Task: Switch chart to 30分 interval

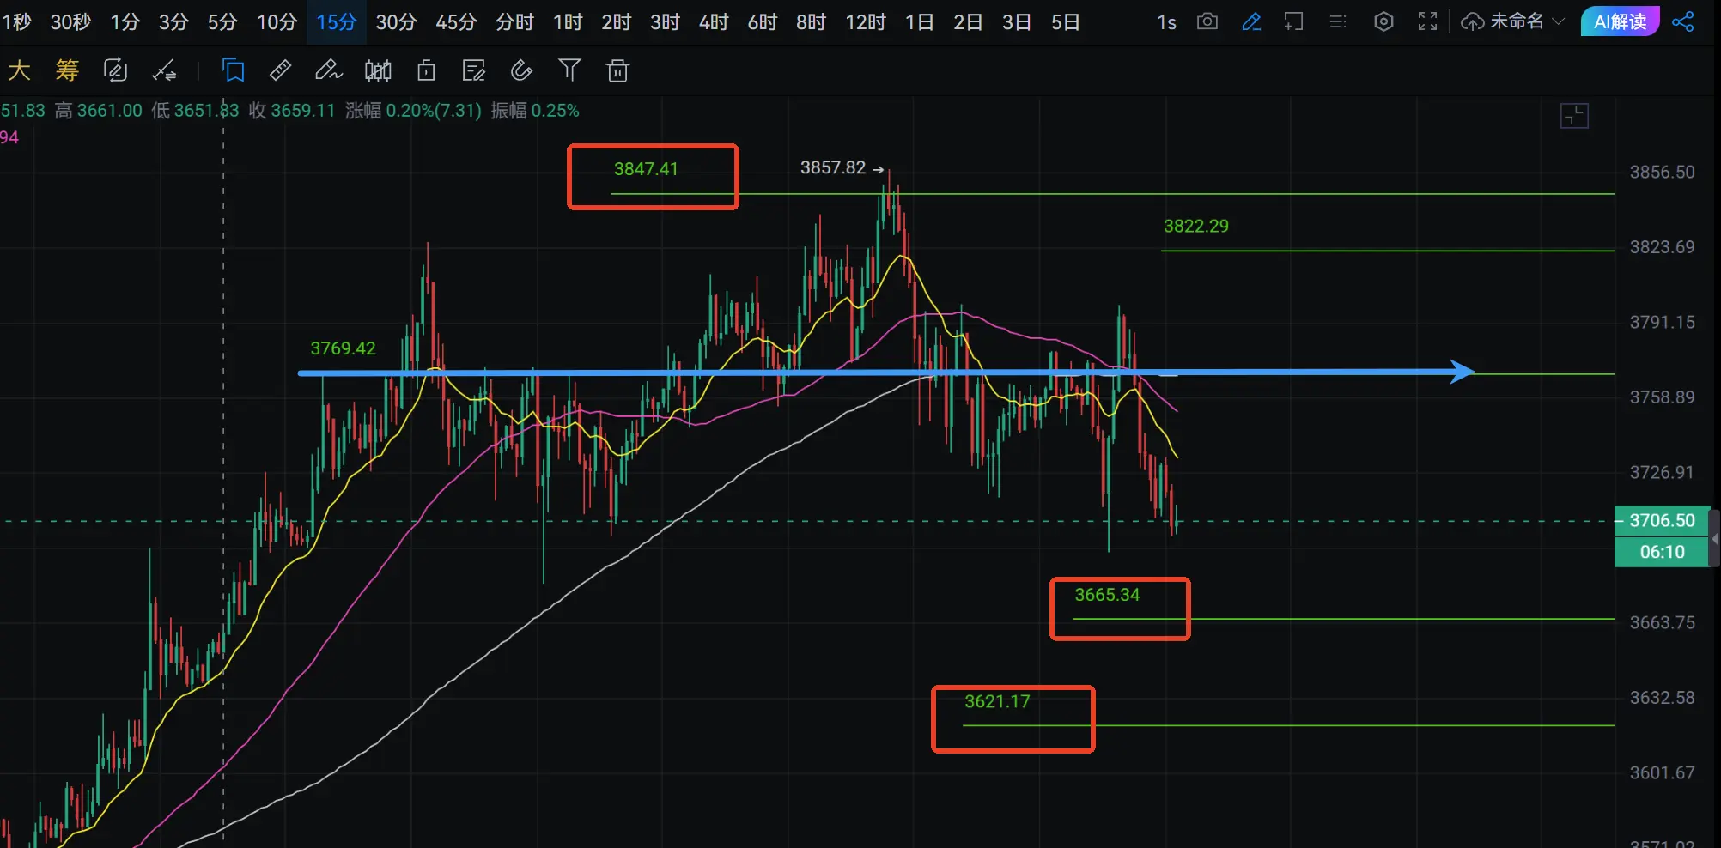Action: pos(396,21)
